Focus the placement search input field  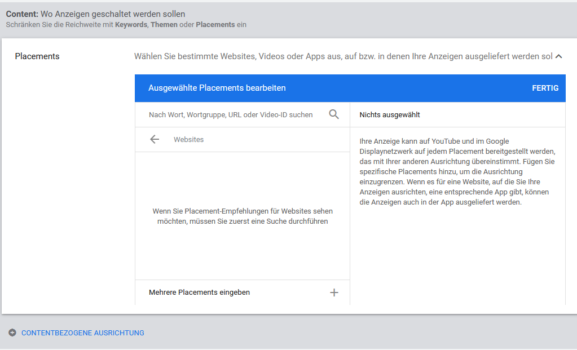pyautogui.click(x=231, y=114)
